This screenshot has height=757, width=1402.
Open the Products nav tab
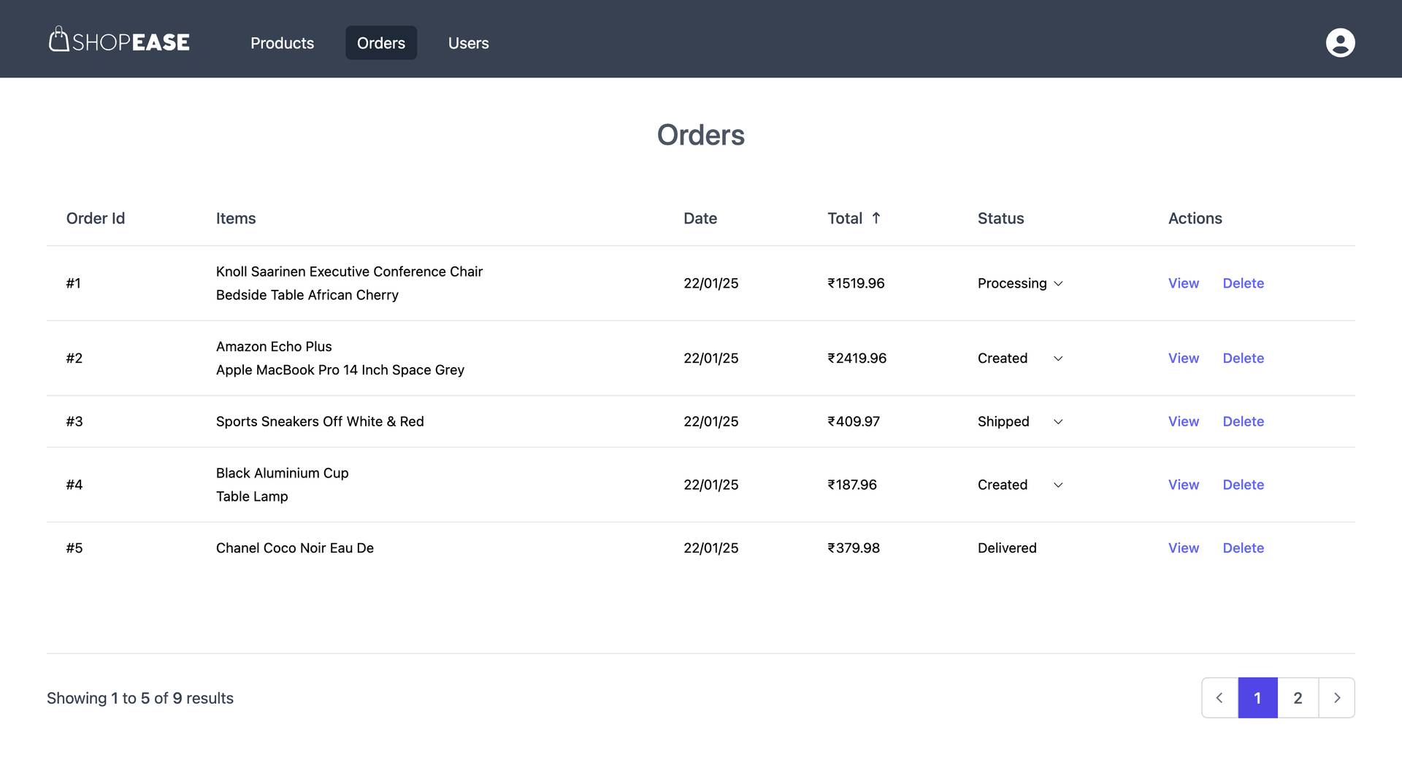282,43
